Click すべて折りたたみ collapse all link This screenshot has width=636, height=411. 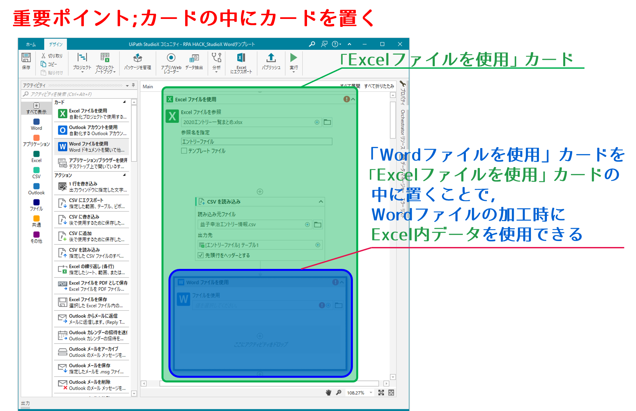[x=379, y=86]
